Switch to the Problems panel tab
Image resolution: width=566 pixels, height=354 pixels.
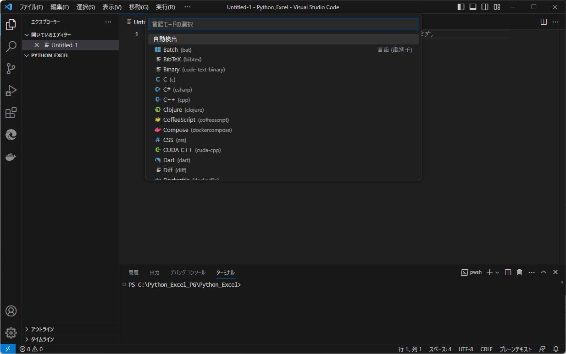click(133, 272)
